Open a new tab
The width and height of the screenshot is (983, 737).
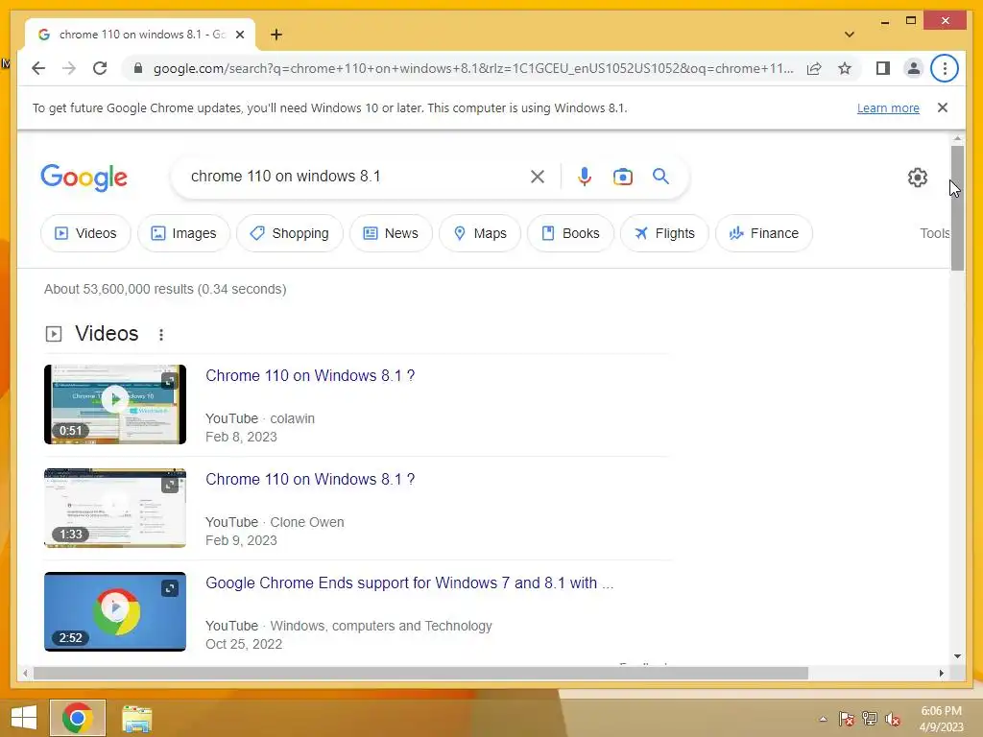click(276, 35)
